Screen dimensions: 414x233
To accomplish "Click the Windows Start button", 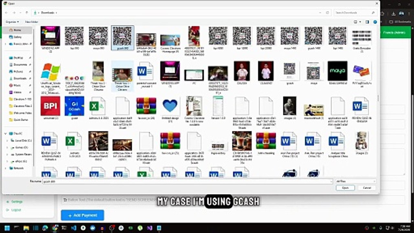I will tap(7, 228).
